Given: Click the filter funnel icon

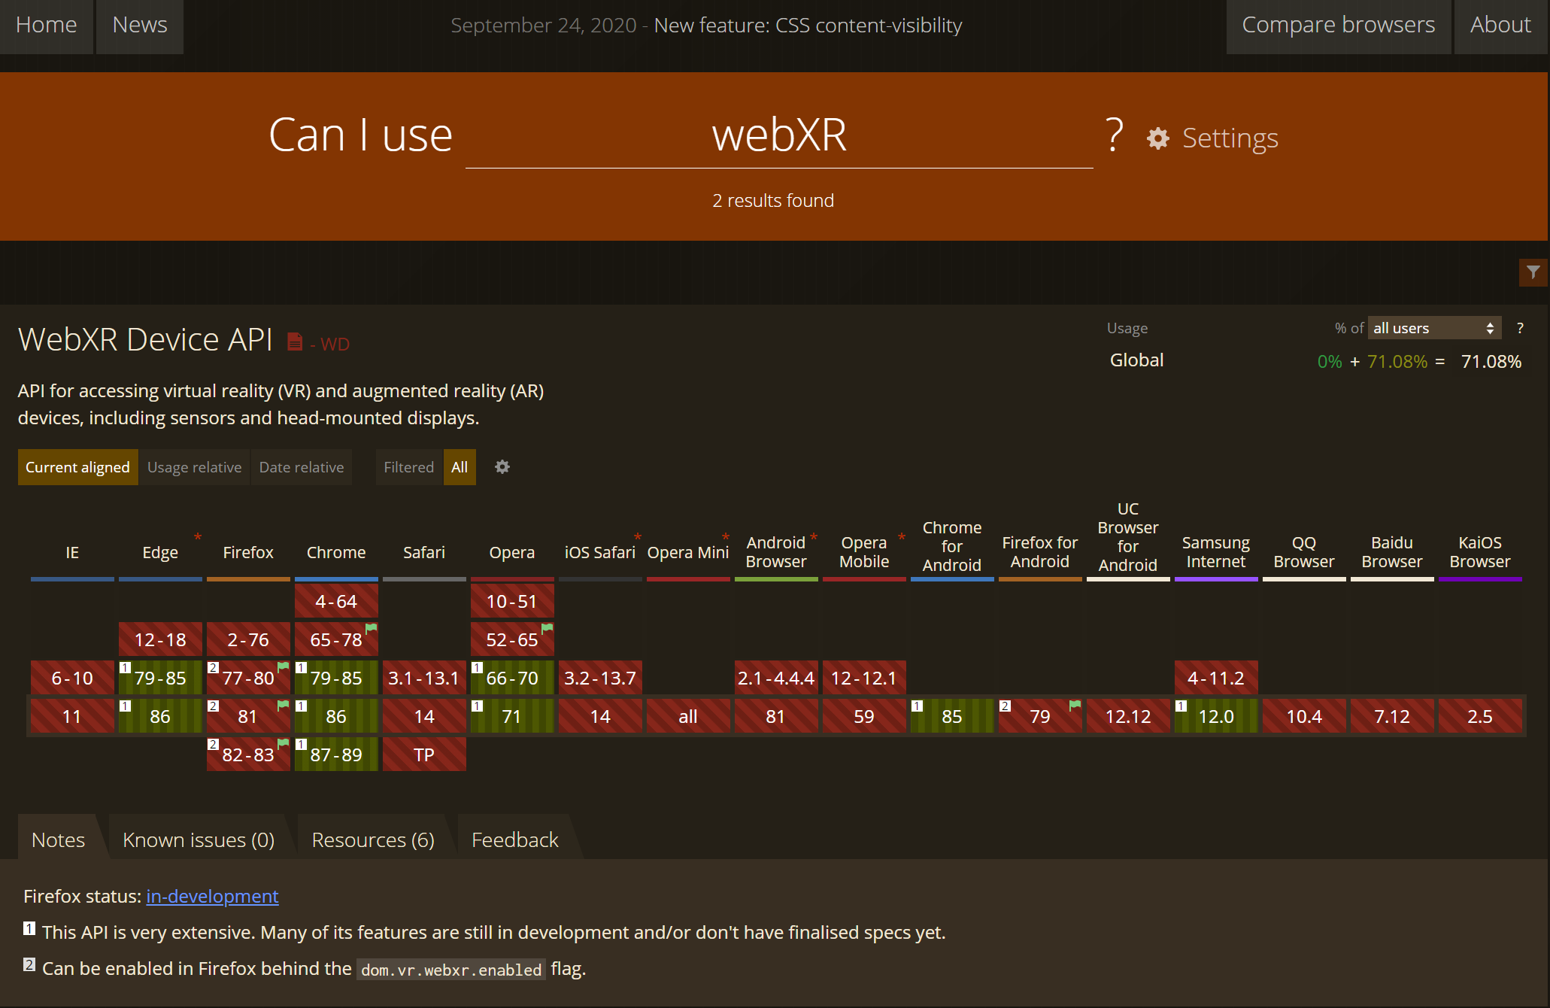Looking at the screenshot, I should pos(1533,272).
